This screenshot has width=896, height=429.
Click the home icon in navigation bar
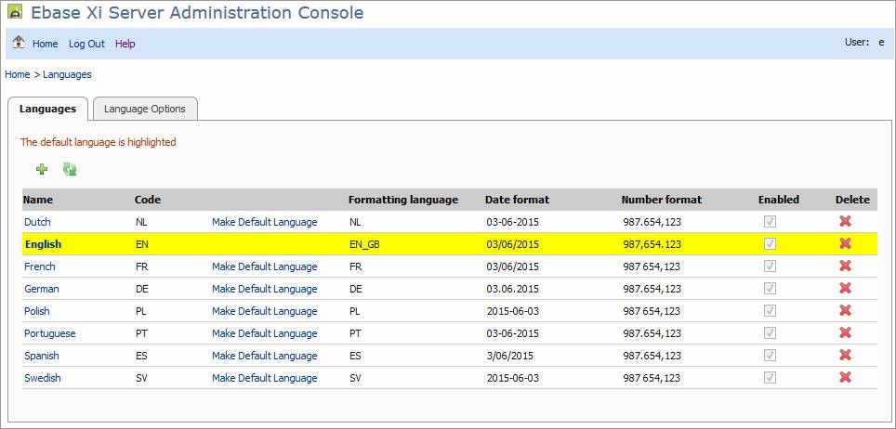(x=19, y=43)
